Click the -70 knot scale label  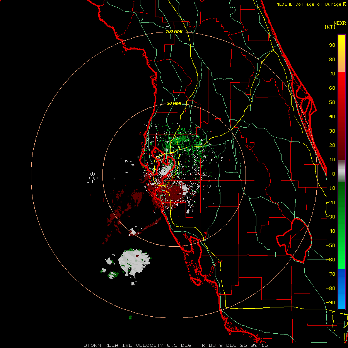331,274
